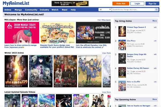Add Vinland Saga Season 2 to list
Screen dimensions: 161x107
point(155,27)
